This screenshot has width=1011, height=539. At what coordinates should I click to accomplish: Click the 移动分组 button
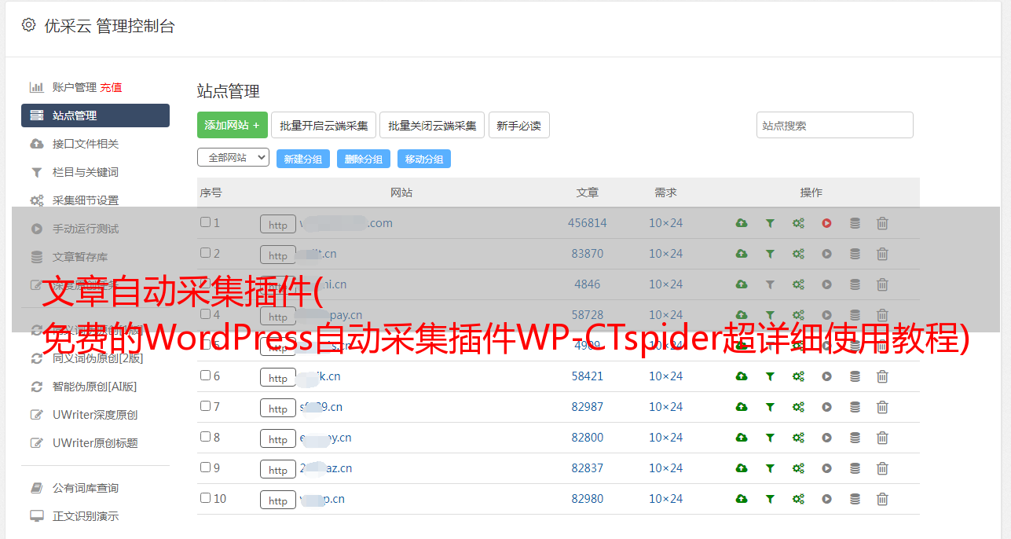pyautogui.click(x=424, y=159)
